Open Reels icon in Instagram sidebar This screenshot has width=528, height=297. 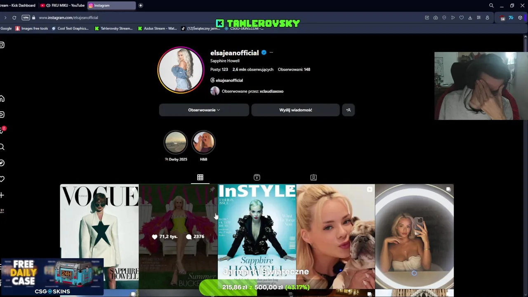tap(2, 115)
